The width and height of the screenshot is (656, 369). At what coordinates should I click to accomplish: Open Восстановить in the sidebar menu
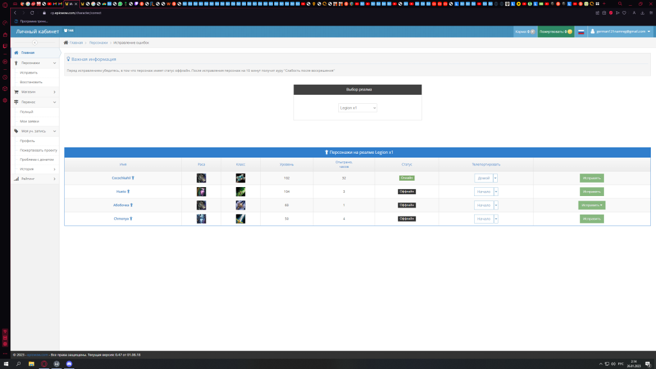(x=31, y=82)
